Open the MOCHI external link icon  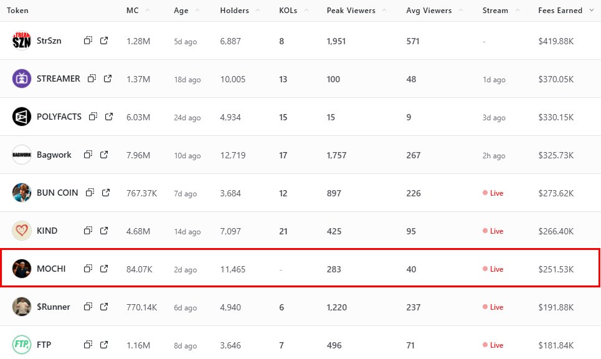[x=104, y=269]
